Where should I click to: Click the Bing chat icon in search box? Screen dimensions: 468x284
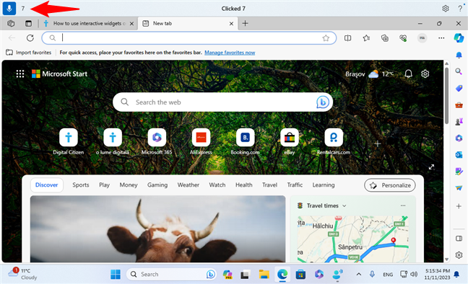click(x=322, y=102)
